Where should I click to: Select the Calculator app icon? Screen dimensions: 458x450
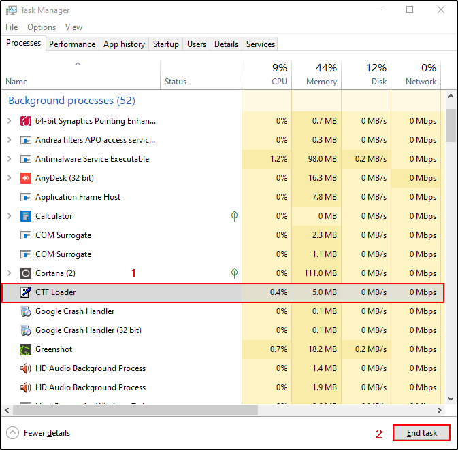coord(26,216)
